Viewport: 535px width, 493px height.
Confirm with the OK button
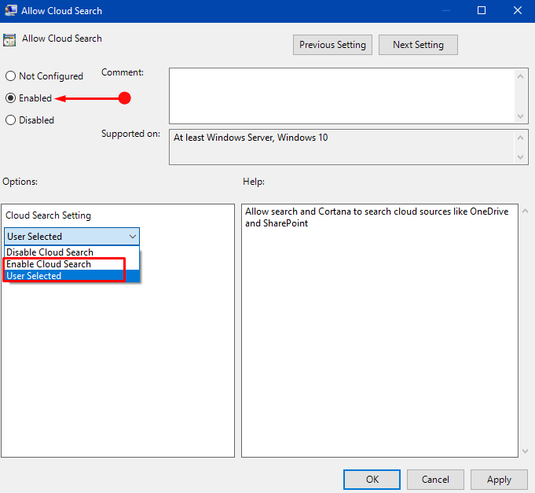tap(372, 480)
